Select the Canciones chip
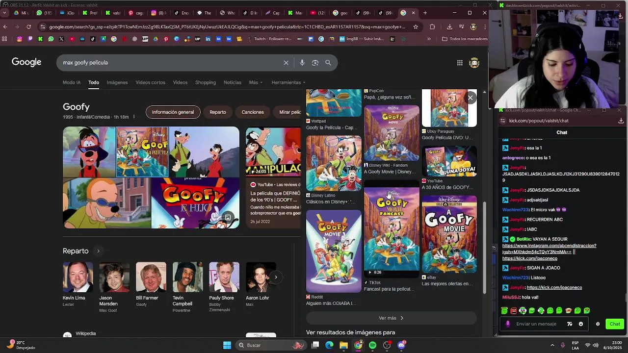The image size is (628, 353). [253, 112]
